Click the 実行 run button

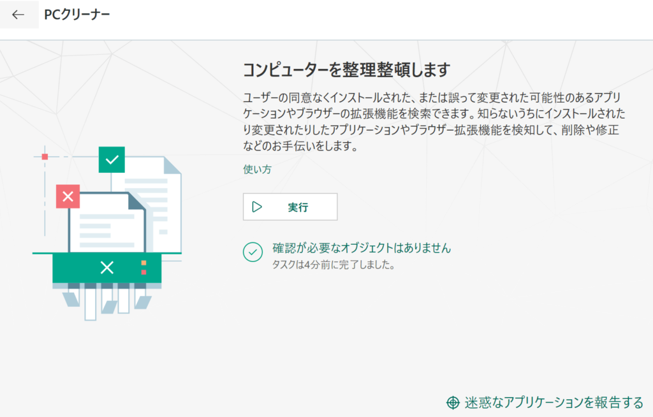click(x=290, y=207)
